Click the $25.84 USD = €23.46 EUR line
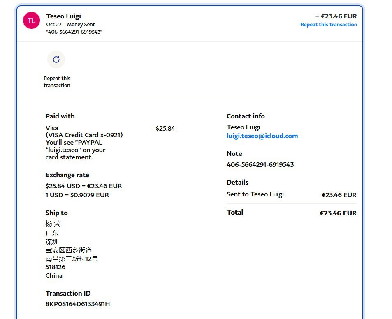Viewport: 392px width, 319px height. (x=84, y=186)
